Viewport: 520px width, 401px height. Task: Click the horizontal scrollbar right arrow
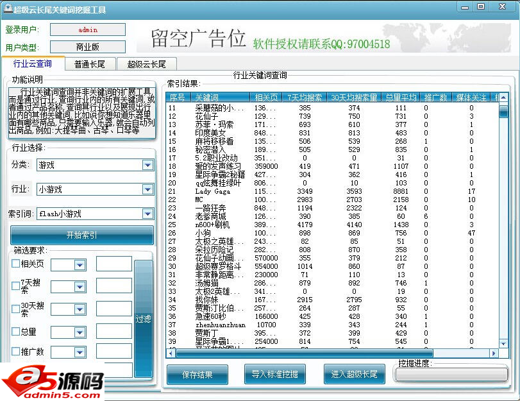point(493,353)
